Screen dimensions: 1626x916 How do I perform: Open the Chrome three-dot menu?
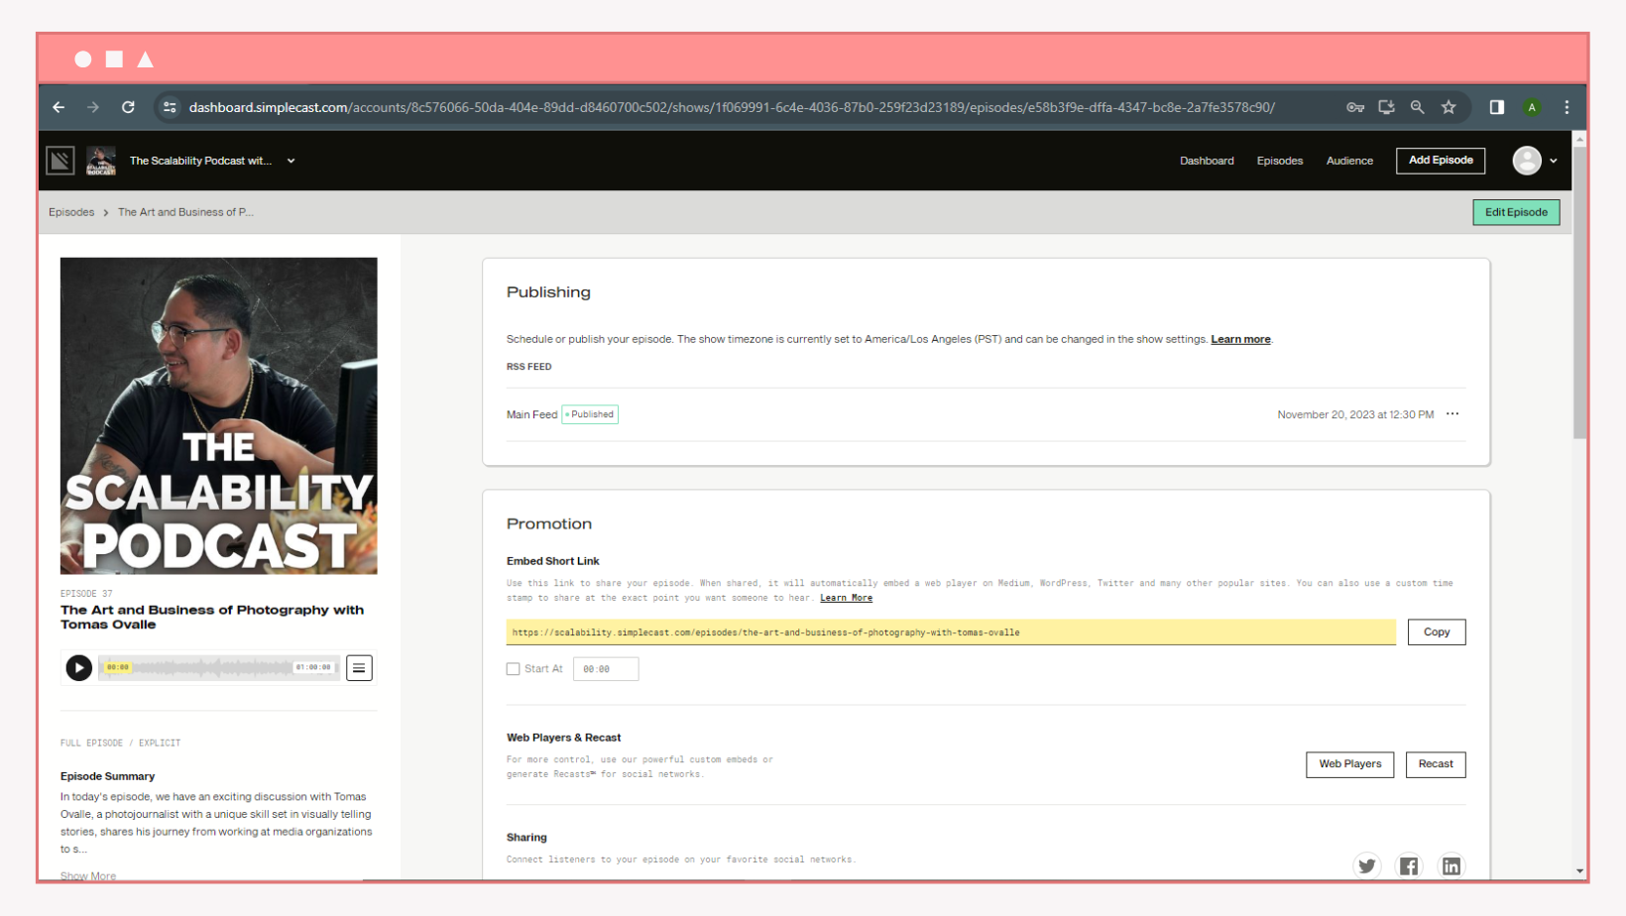[1567, 107]
